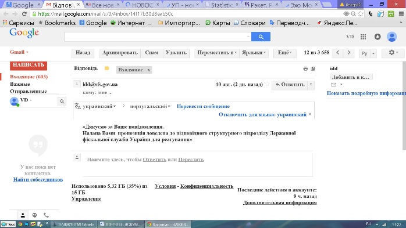Toggle the yellow importance marker
Image resolution: width=406 pixels, height=228 pixels.
[x=106, y=68]
